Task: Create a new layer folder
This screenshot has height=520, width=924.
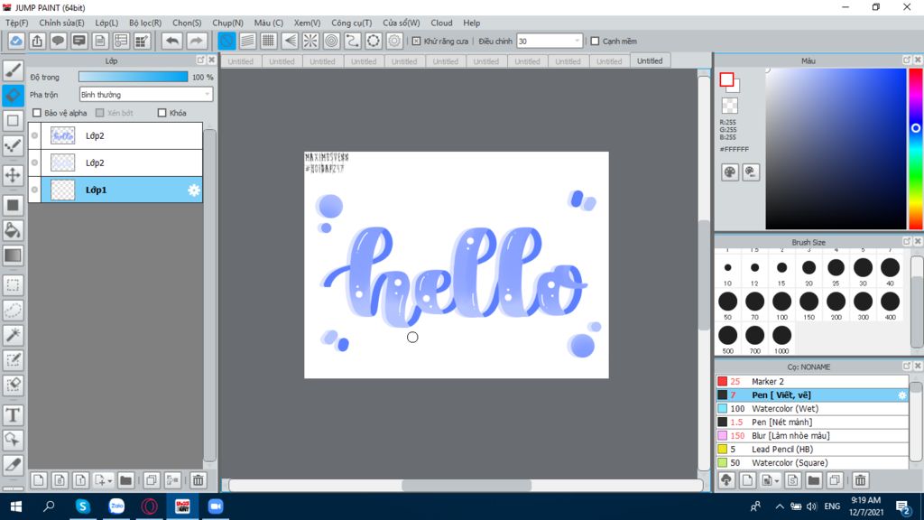Action: pos(125,480)
